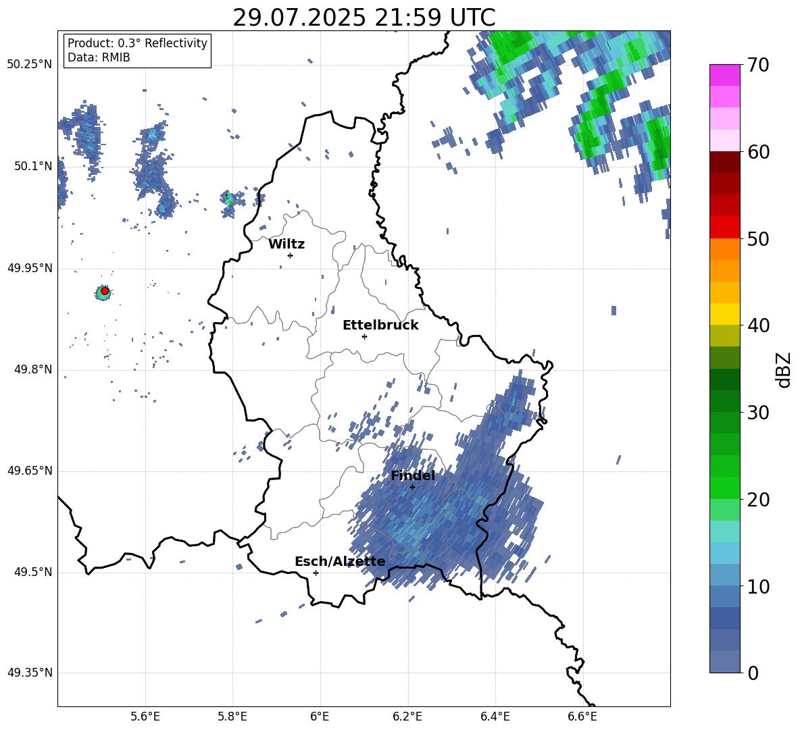The image size is (800, 730).
Task: Click the 'Data: RMIB' text
Action: click(99, 57)
